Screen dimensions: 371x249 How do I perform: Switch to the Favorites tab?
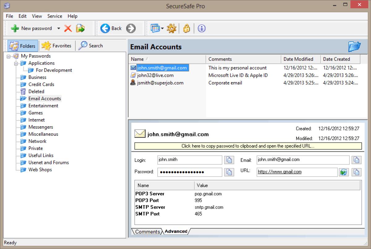click(x=57, y=45)
